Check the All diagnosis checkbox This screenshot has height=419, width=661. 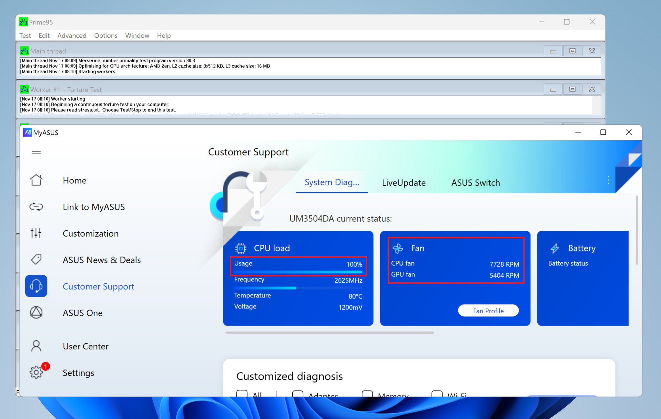242,394
